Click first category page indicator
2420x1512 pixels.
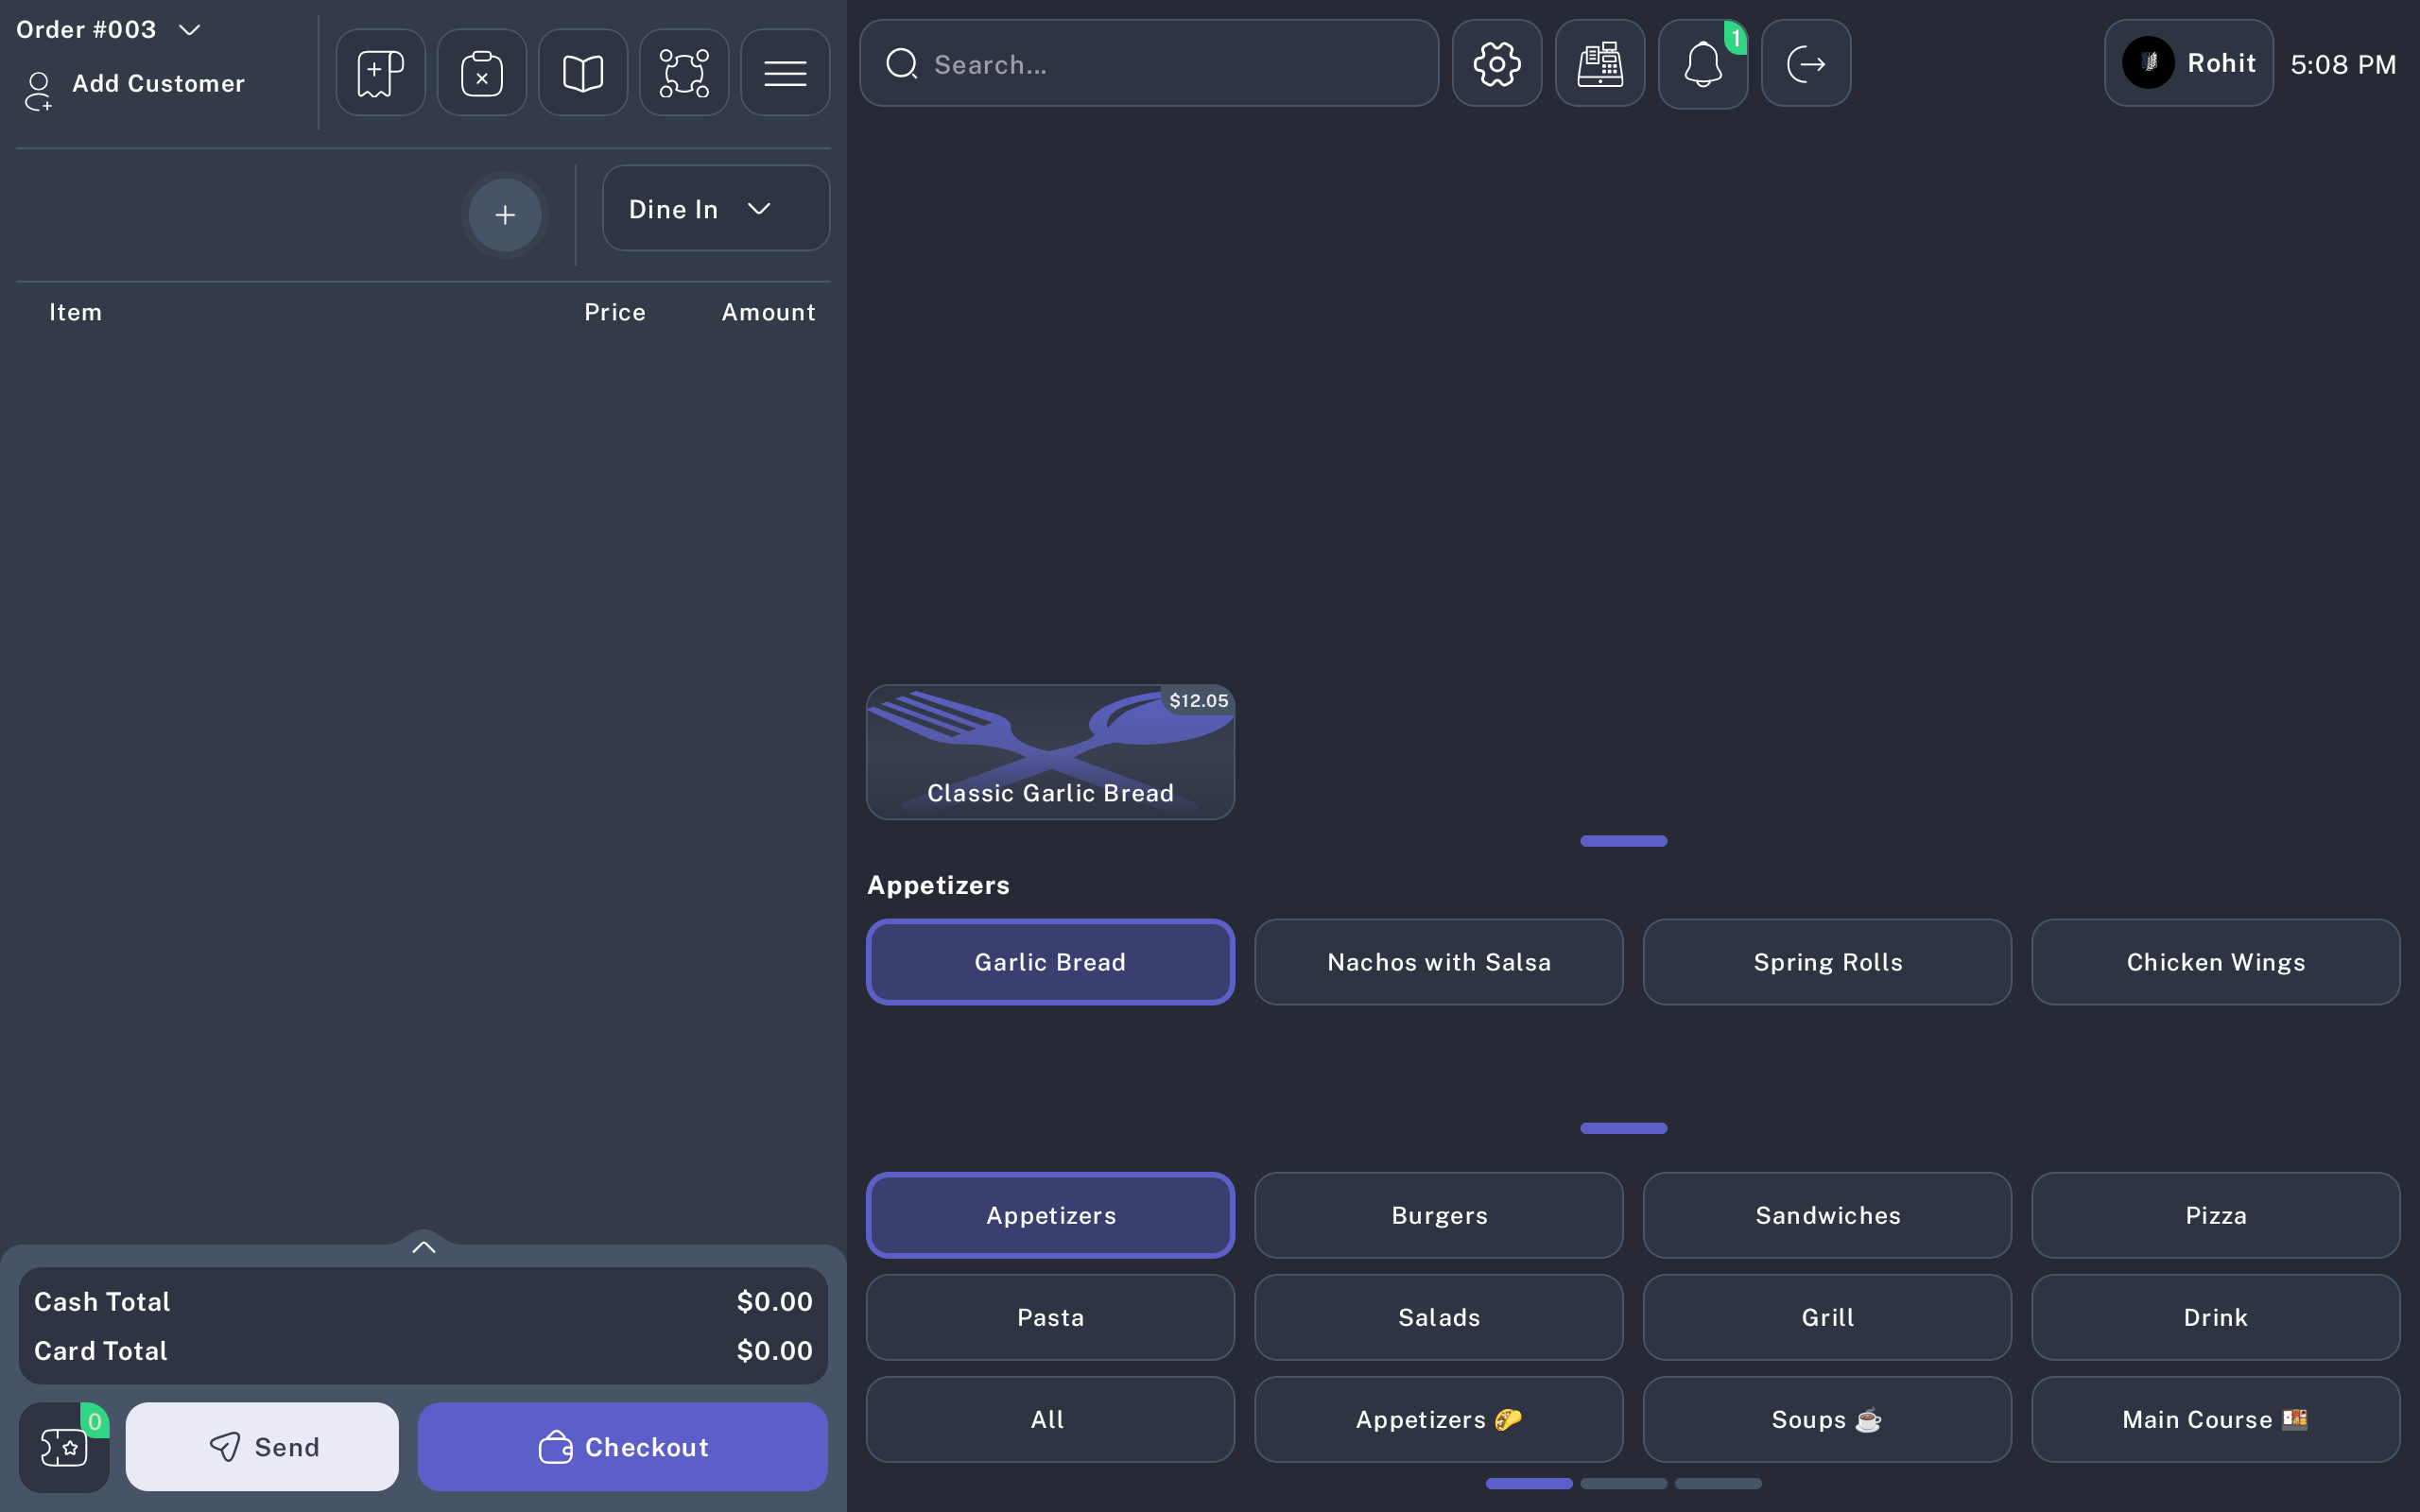tap(1529, 1483)
